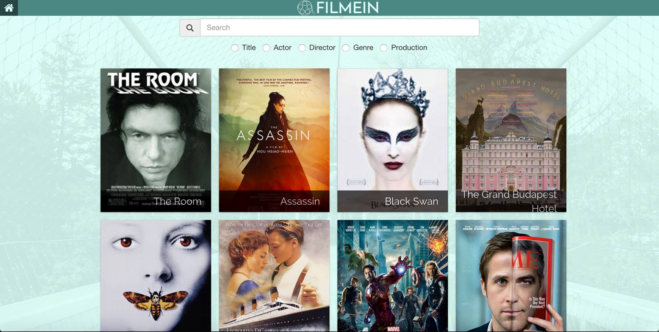This screenshot has width=659, height=332.
Task: Open The Grand Budapest Hotel poster
Action: [x=511, y=140]
